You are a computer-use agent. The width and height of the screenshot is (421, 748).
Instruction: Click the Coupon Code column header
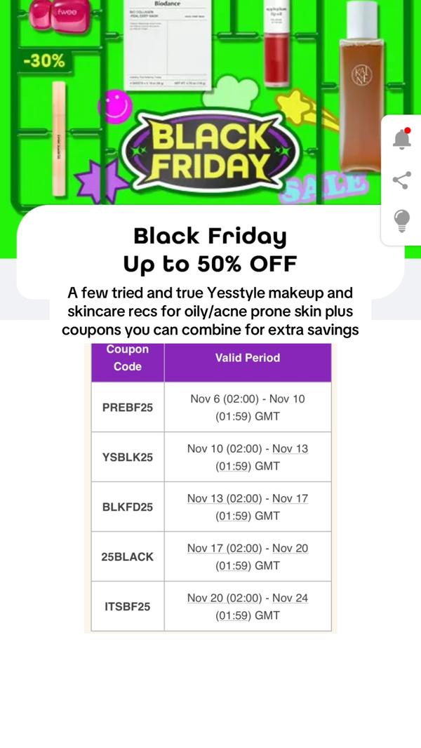pyautogui.click(x=128, y=358)
